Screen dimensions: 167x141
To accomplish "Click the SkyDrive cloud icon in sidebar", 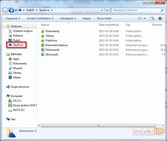I will [x=10, y=45].
